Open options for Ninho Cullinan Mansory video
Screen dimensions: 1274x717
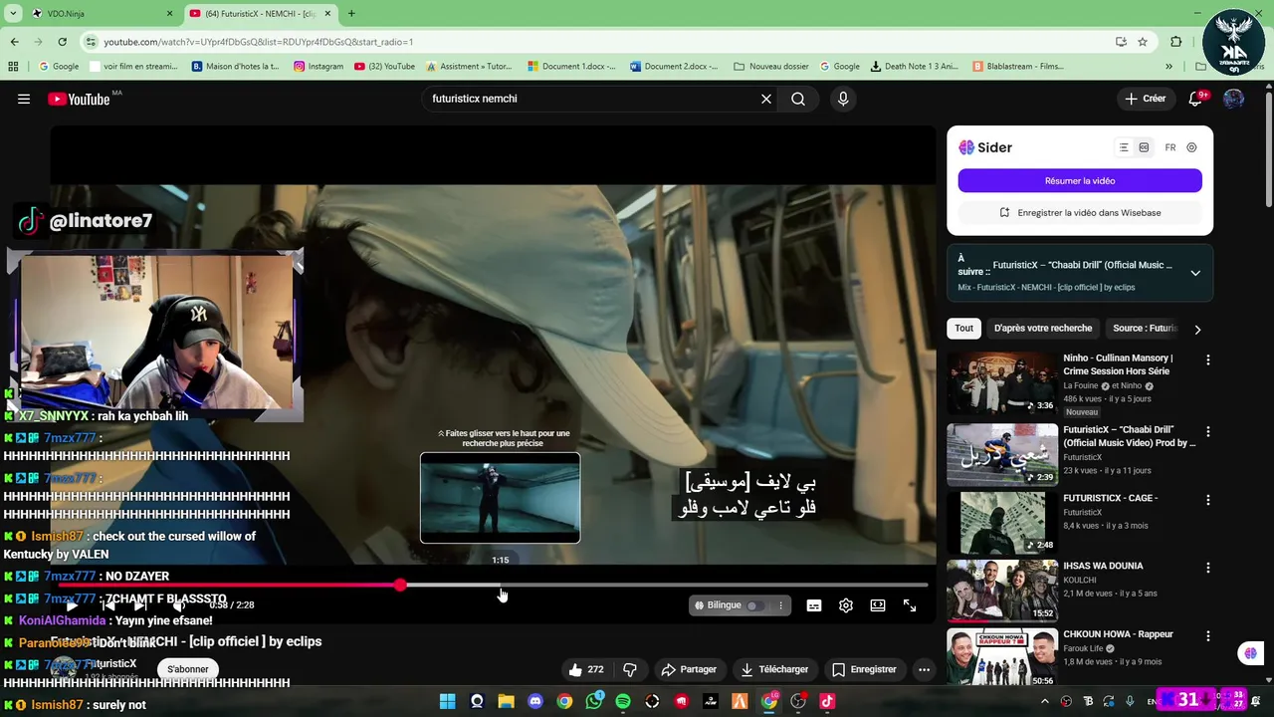[x=1208, y=360]
